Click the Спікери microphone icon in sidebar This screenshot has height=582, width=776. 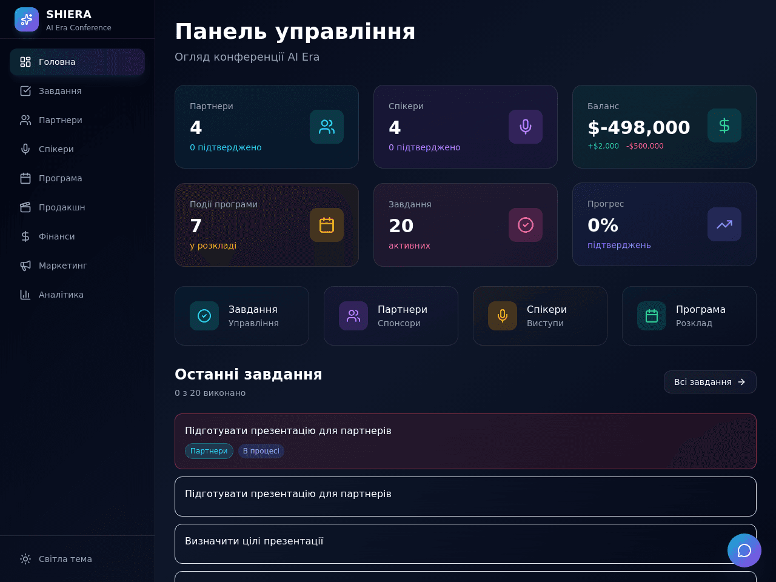[x=25, y=149]
